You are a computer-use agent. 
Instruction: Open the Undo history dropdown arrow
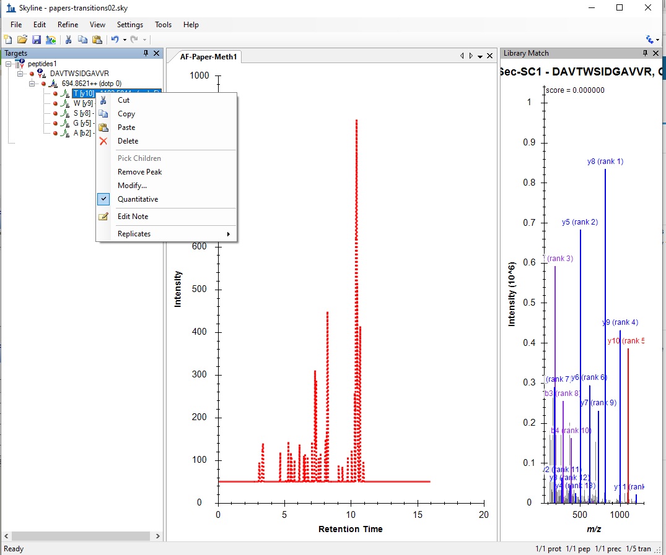125,40
